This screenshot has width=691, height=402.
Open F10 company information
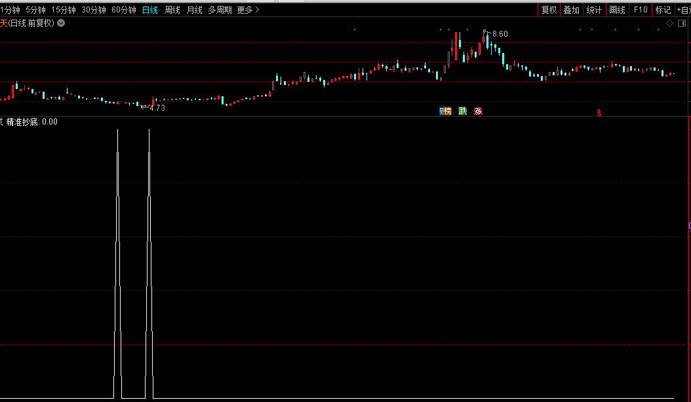[641, 10]
